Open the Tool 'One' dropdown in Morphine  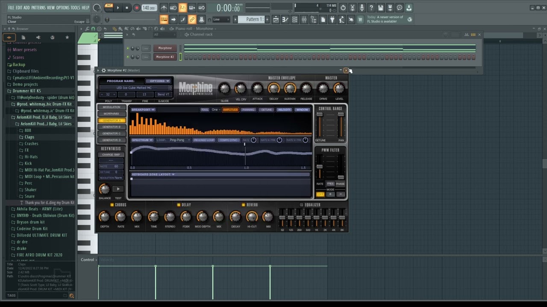[216, 110]
